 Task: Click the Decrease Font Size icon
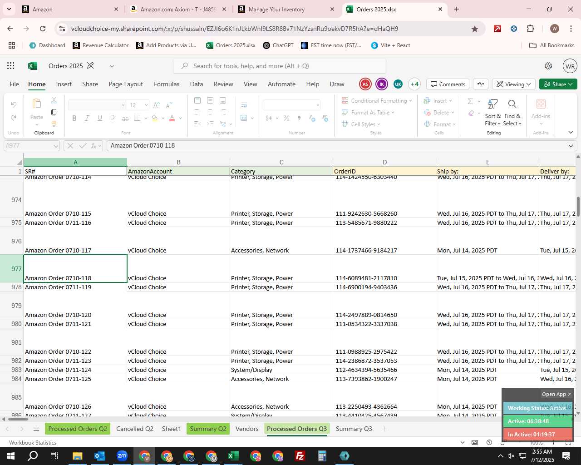tap(169, 105)
